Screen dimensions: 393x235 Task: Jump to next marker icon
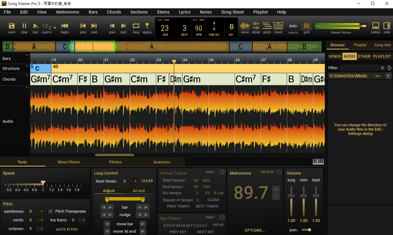123,26
